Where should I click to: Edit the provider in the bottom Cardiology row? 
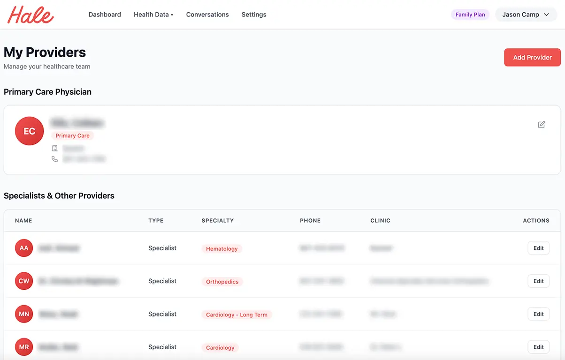pos(539,347)
